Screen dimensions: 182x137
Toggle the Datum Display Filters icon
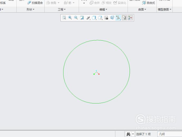(x=118, y=18)
